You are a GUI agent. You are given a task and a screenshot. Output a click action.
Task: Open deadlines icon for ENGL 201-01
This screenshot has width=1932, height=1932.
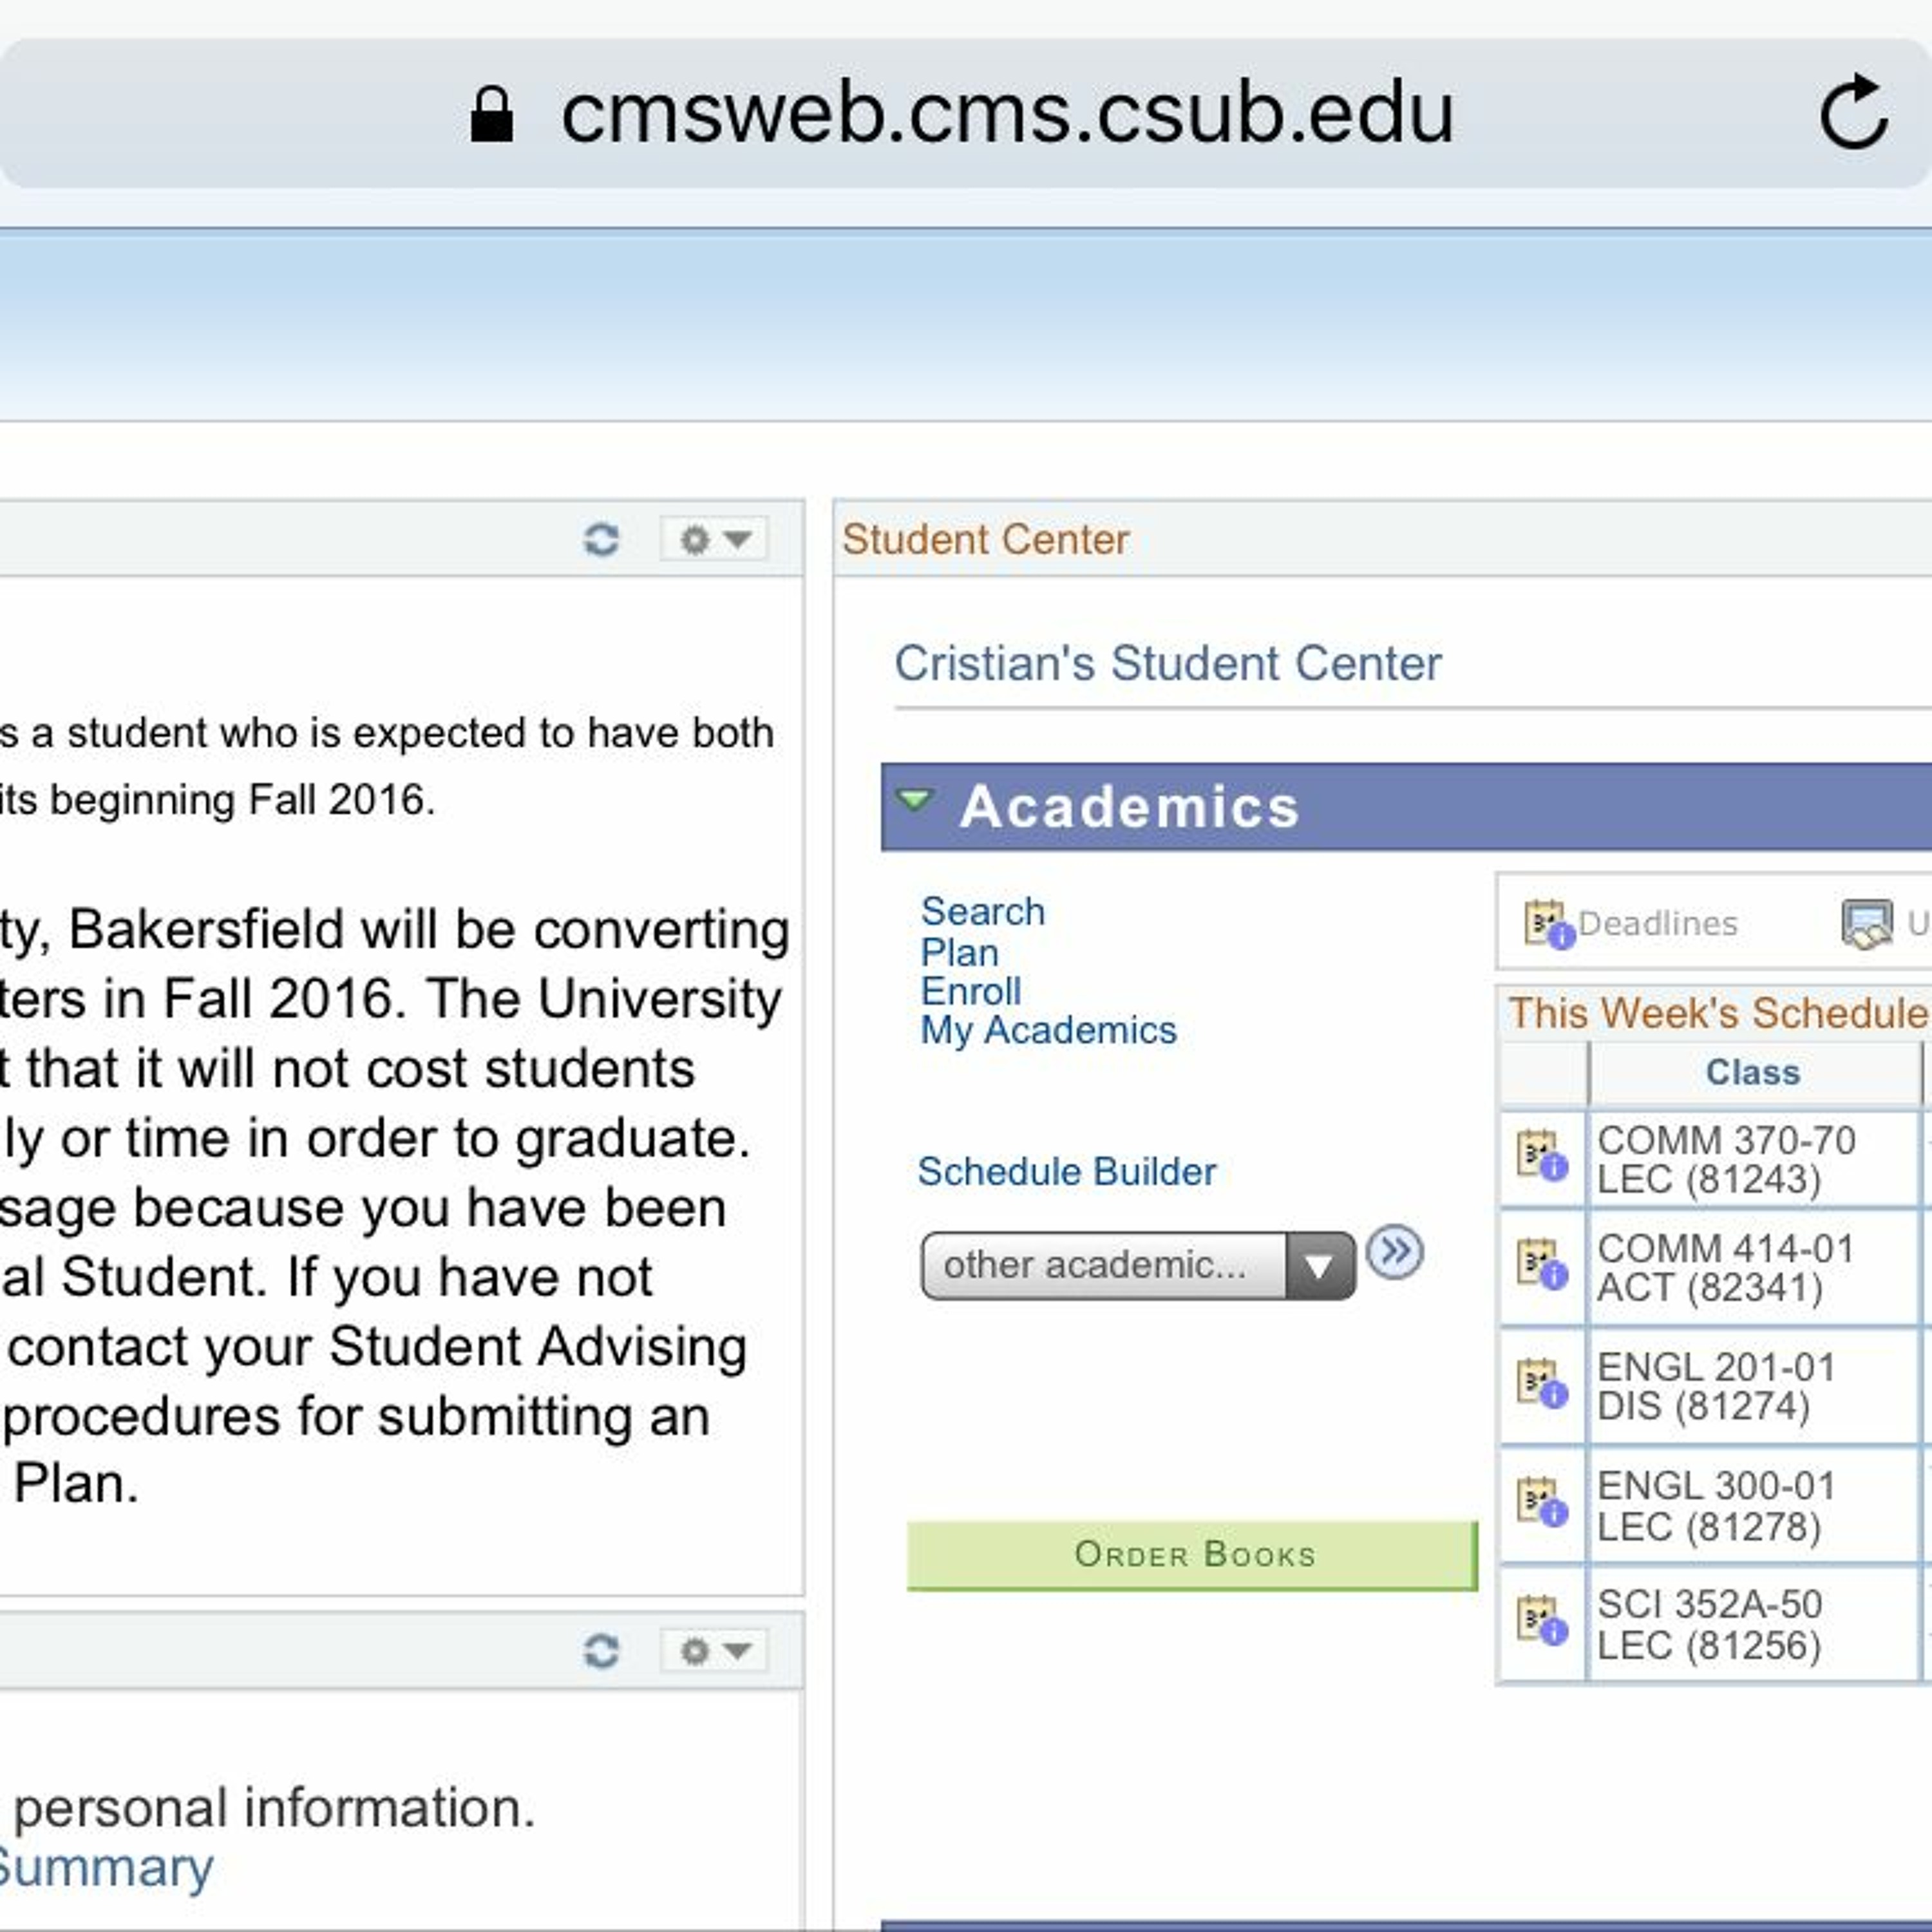1541,1384
